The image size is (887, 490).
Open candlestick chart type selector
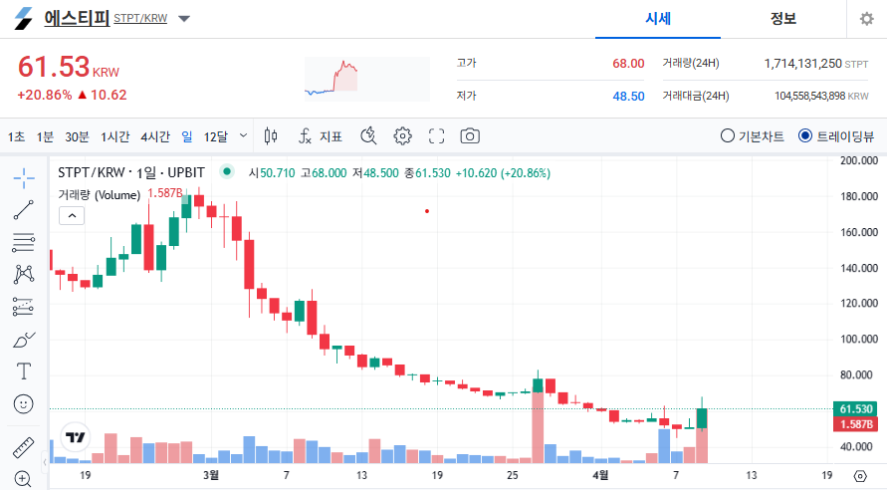(271, 136)
